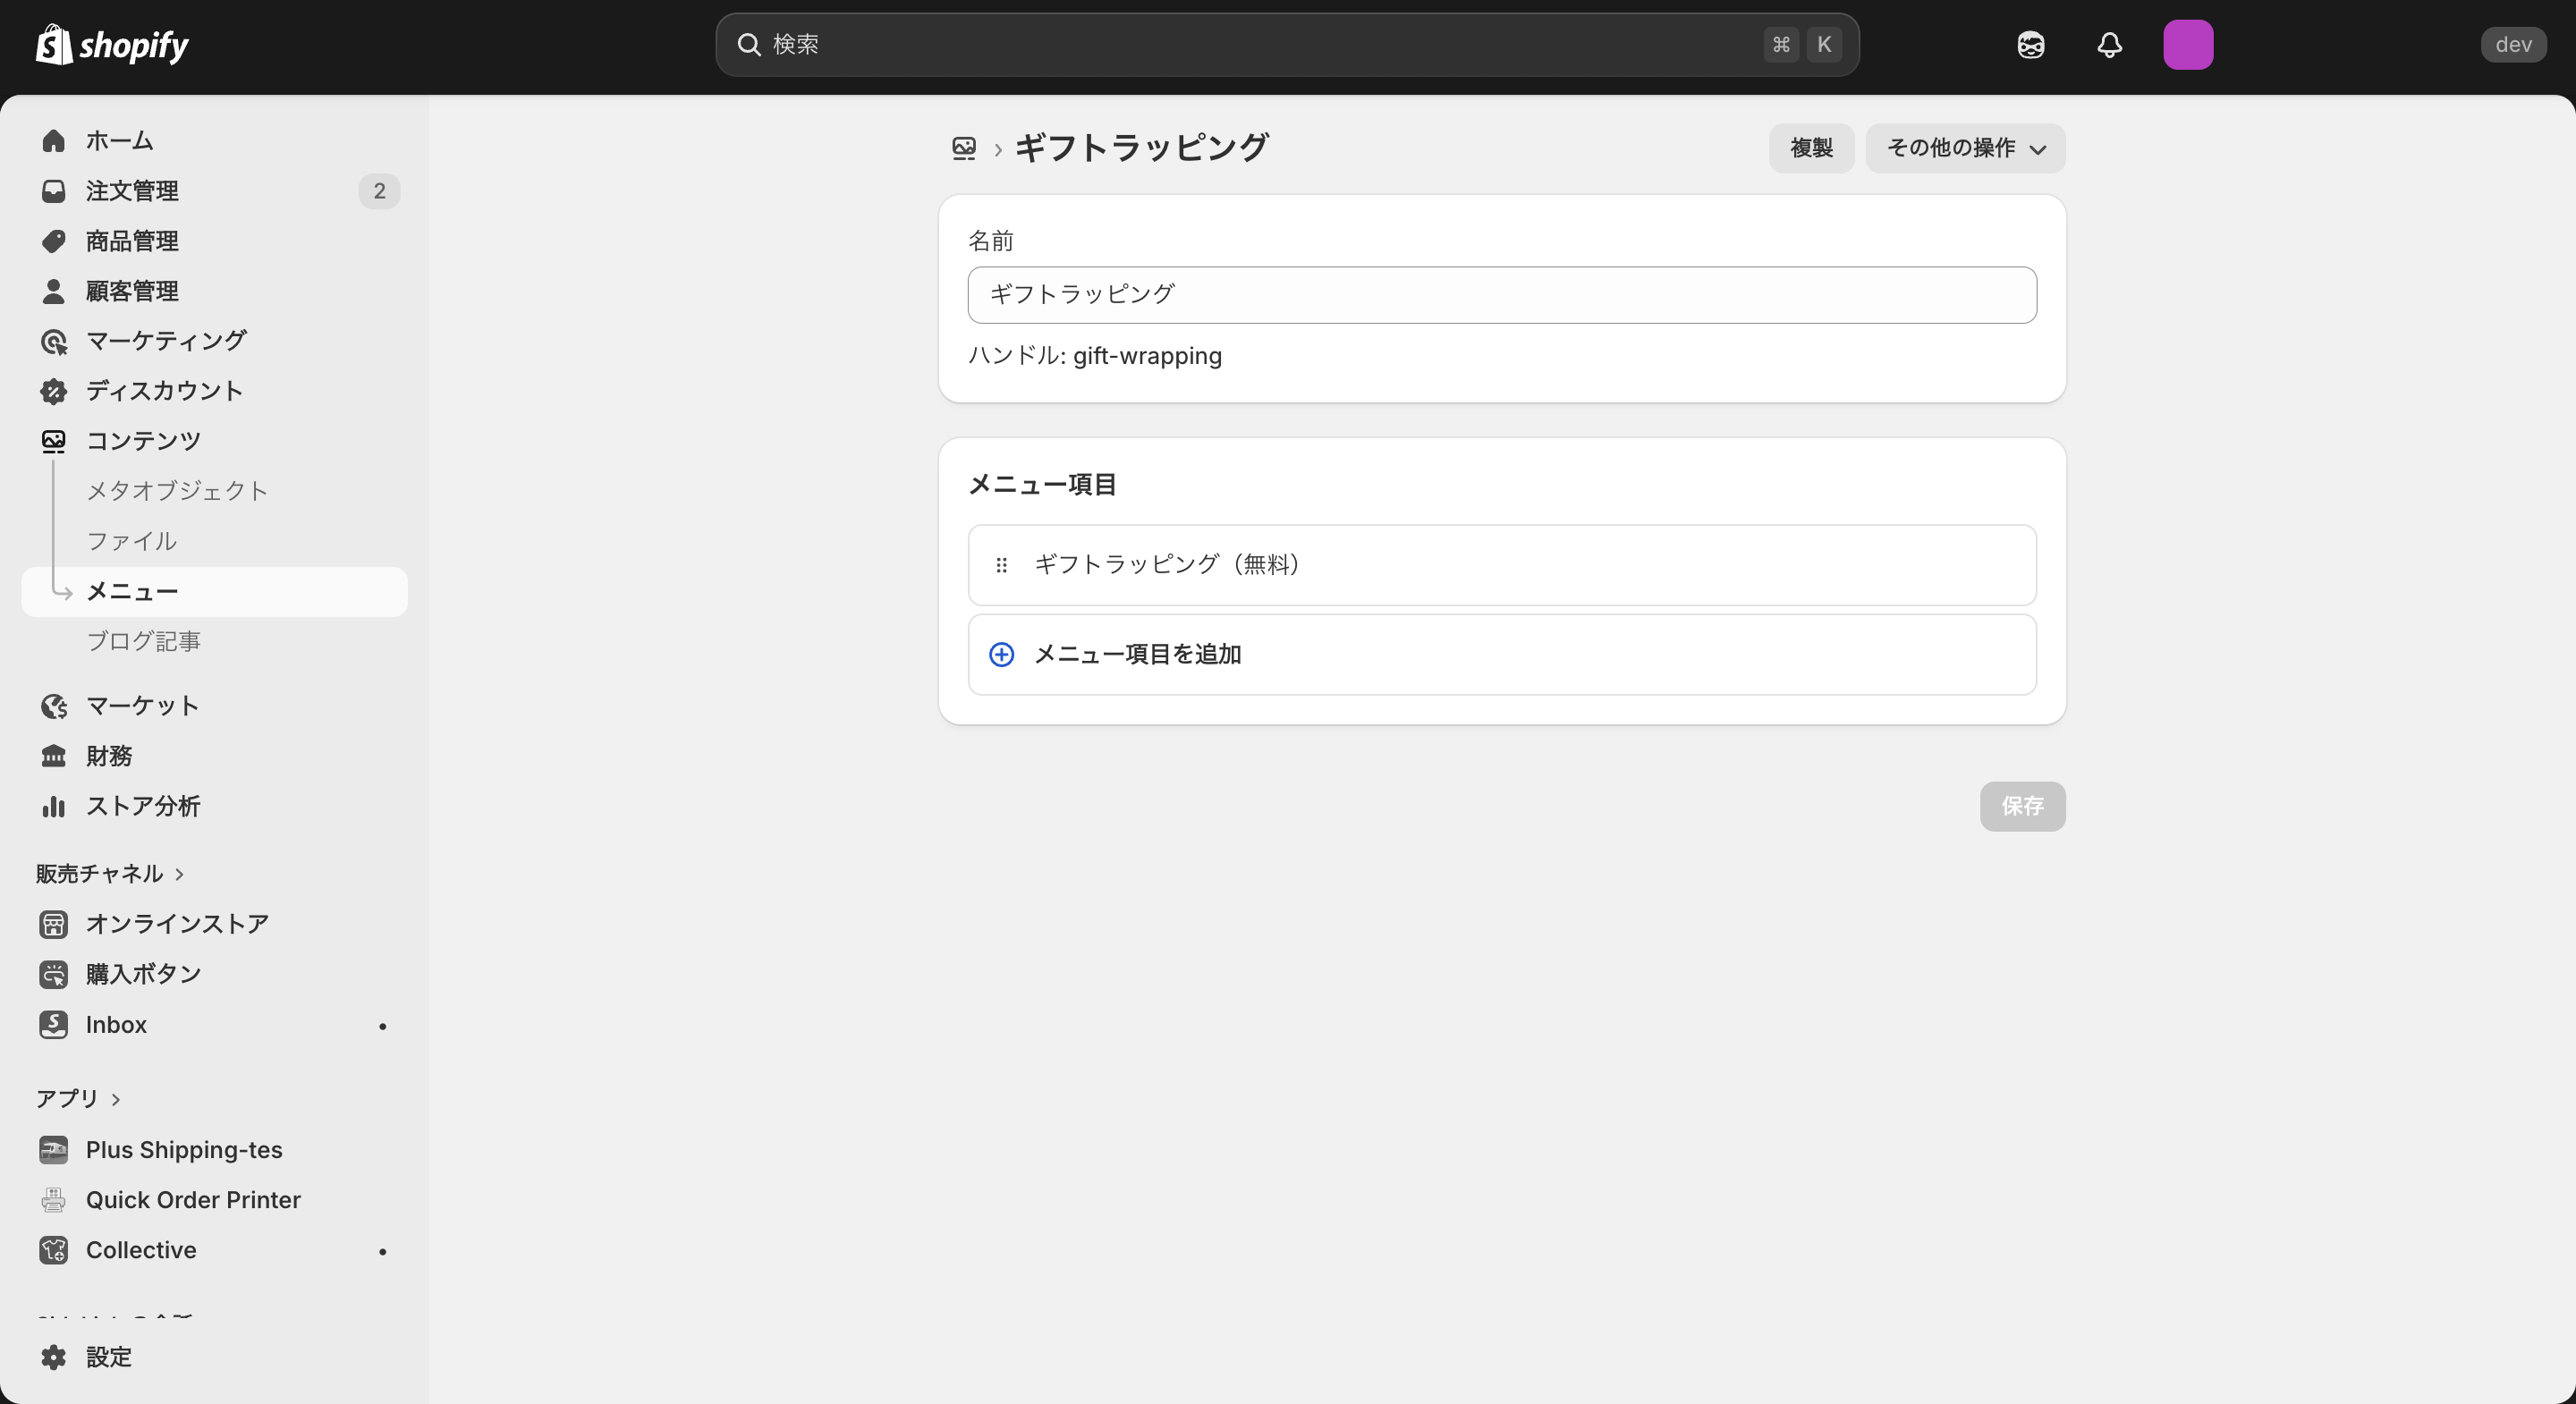Viewport: 2576px width, 1404px height.
Task: Click the メニュー項目 heading
Action: 1042,485
